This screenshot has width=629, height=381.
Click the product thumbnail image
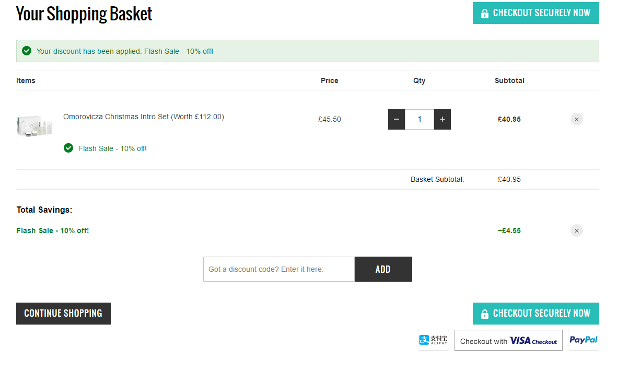(x=34, y=125)
